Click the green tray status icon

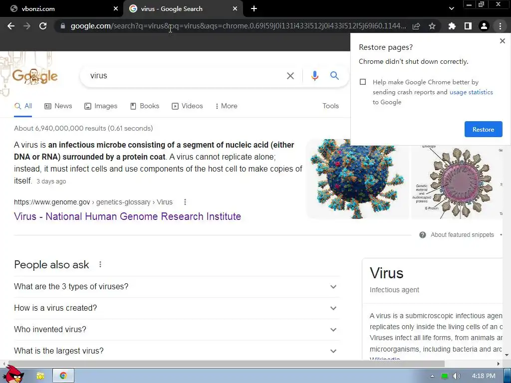[x=445, y=376]
